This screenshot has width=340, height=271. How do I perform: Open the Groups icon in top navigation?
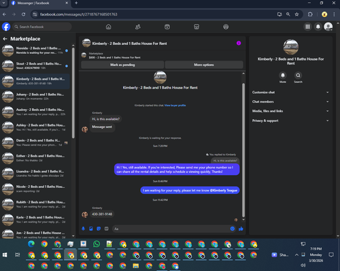(226, 27)
